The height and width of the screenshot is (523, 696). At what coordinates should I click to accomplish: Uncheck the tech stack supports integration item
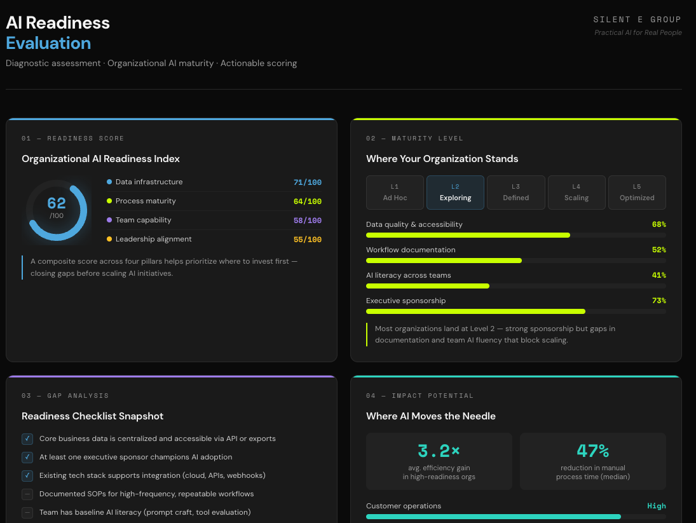pos(27,475)
